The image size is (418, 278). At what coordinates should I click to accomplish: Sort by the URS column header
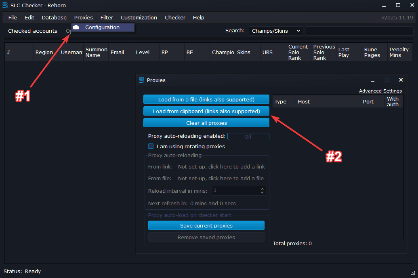point(273,52)
